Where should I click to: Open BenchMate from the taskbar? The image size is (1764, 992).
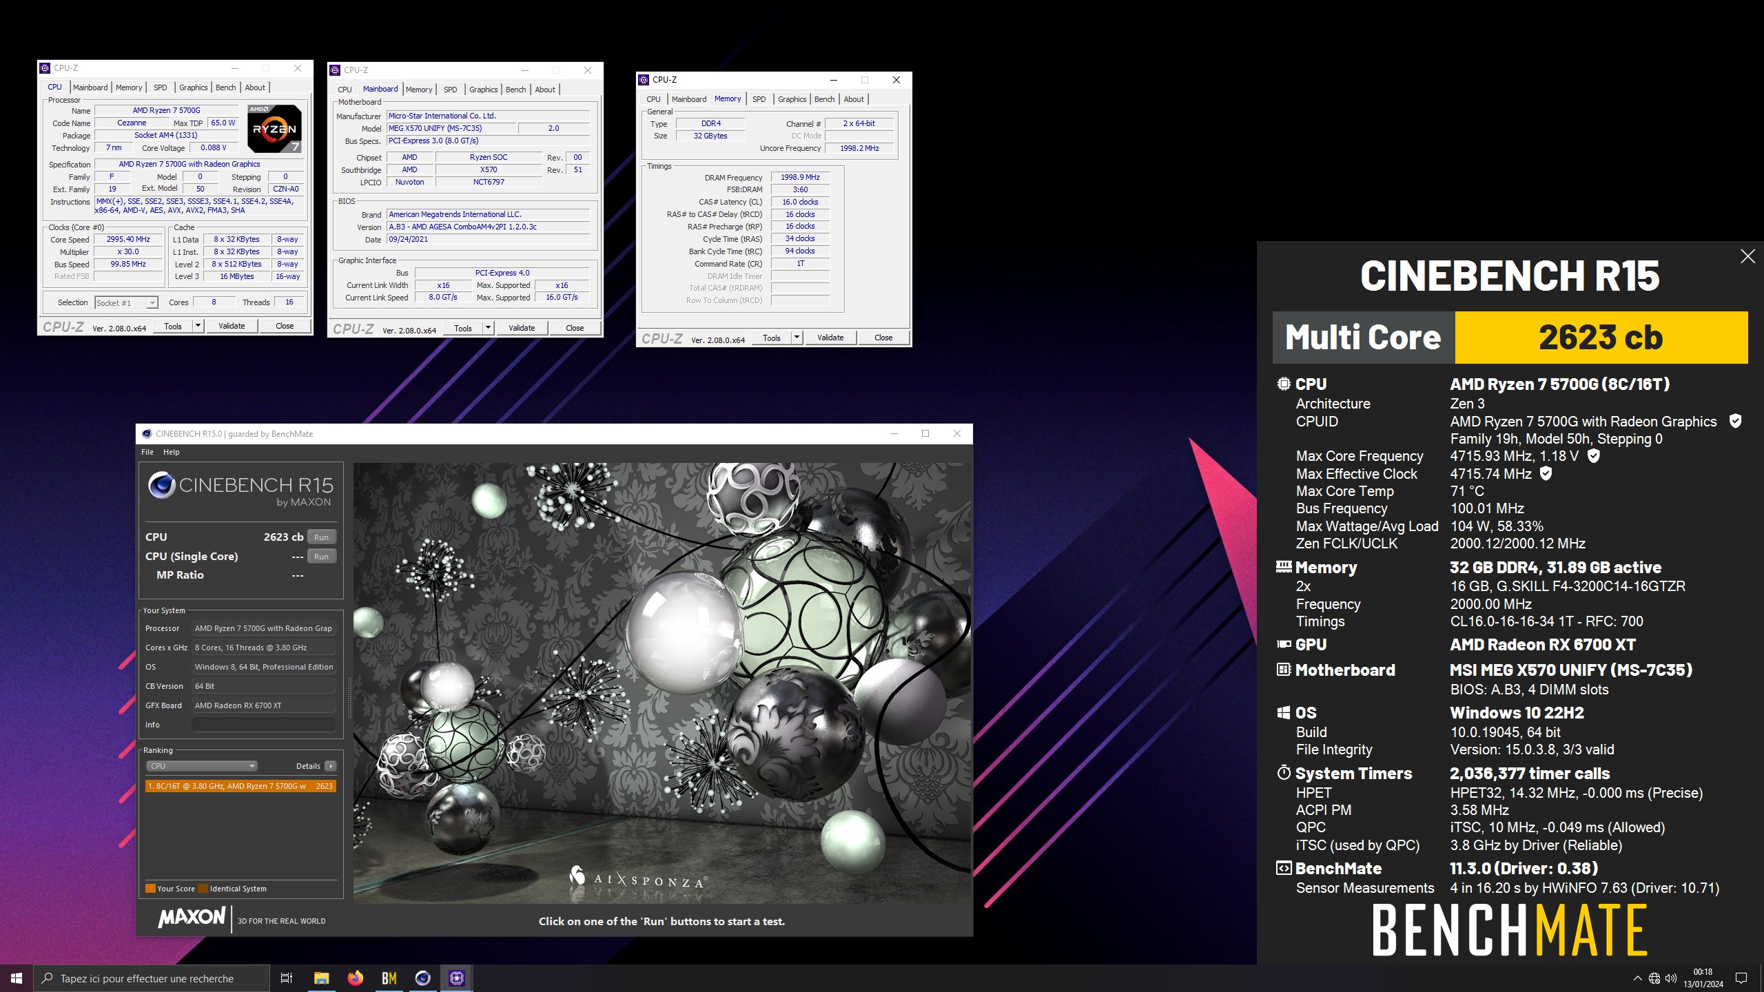(x=389, y=978)
